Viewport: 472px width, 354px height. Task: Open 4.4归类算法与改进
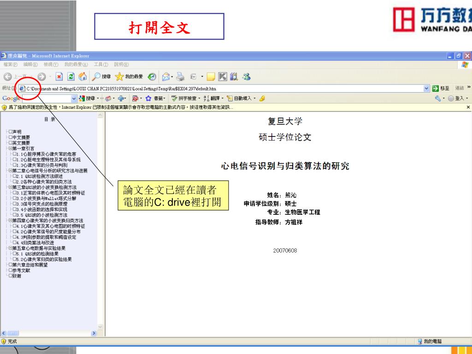(x=35, y=242)
